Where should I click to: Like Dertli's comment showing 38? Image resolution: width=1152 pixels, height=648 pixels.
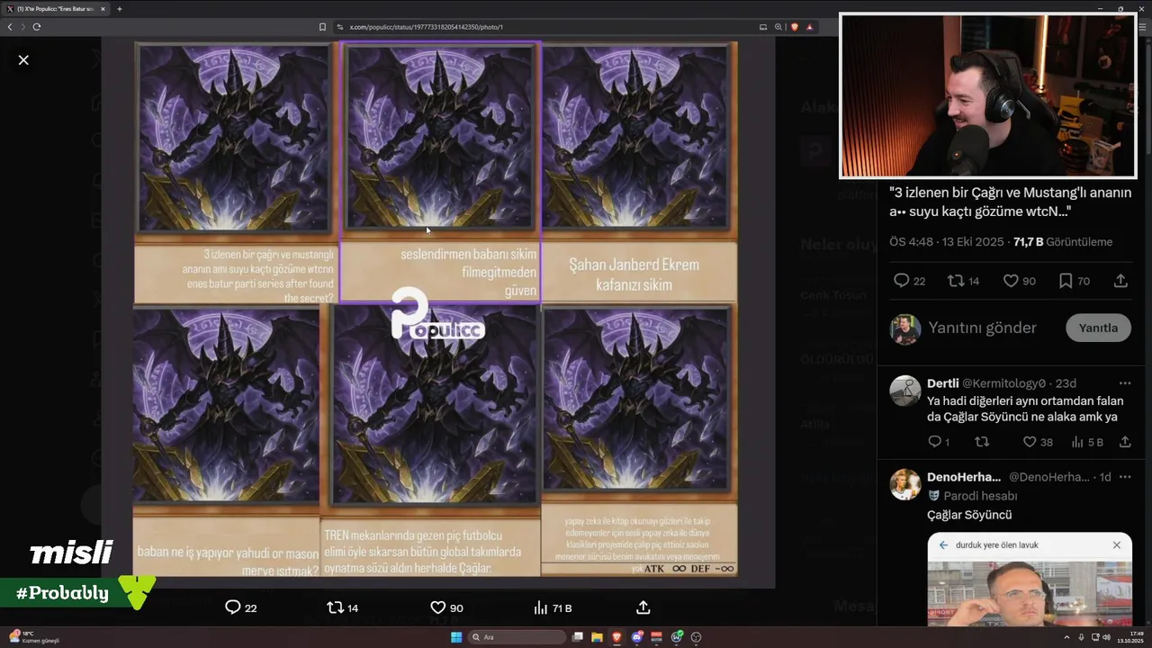click(1030, 442)
